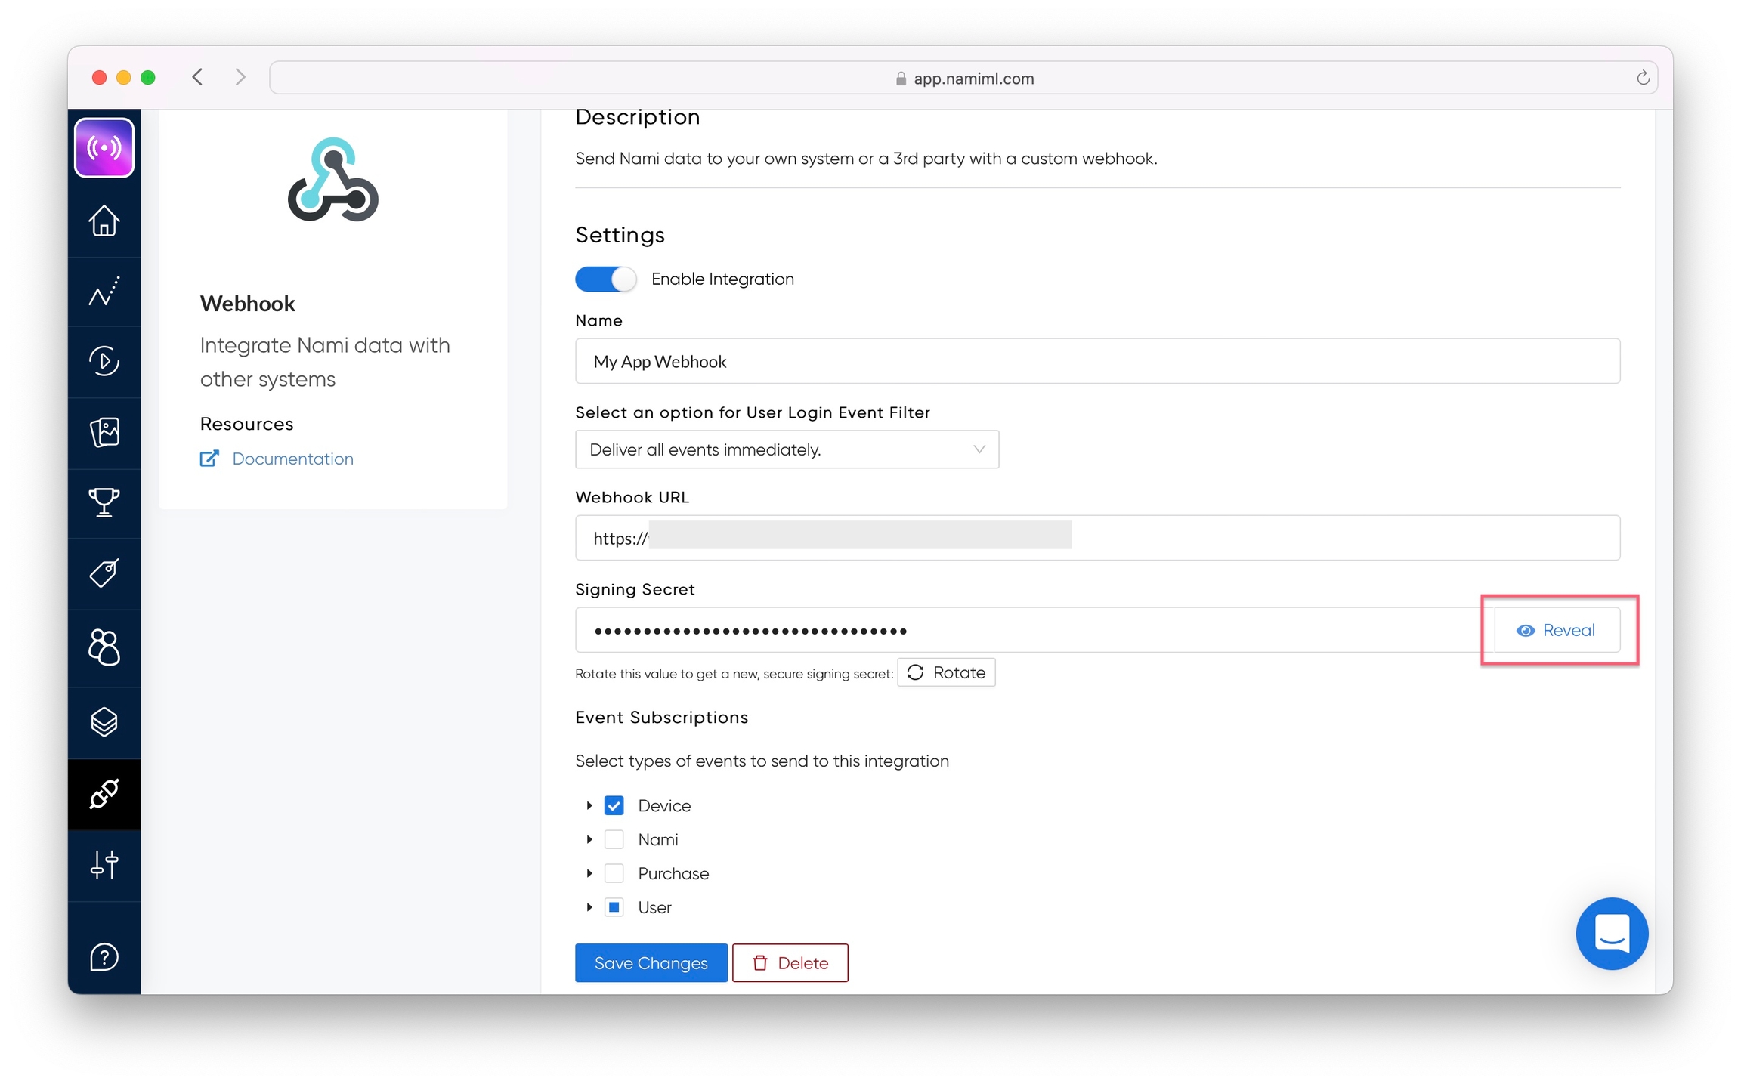Open the Integrations plug icon
Viewport: 1741px width, 1084px height.
(104, 794)
